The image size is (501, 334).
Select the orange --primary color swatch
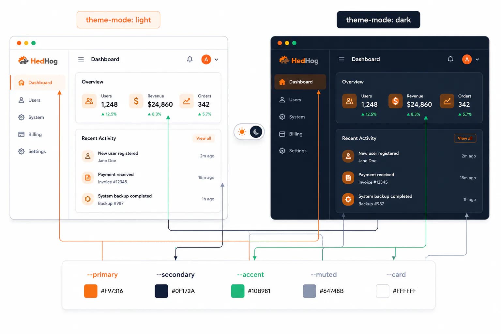pos(91,291)
